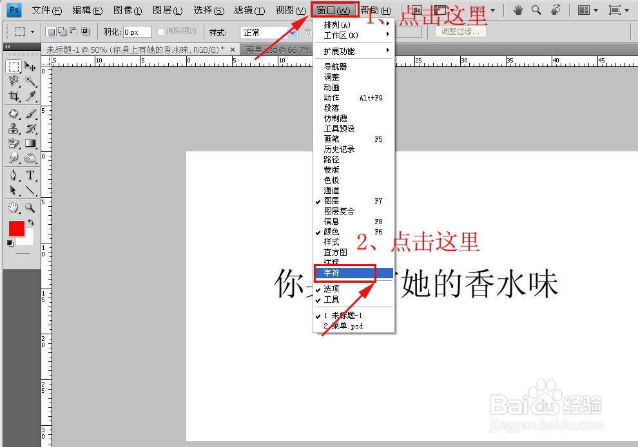Open the 滤镜 menu

click(249, 10)
